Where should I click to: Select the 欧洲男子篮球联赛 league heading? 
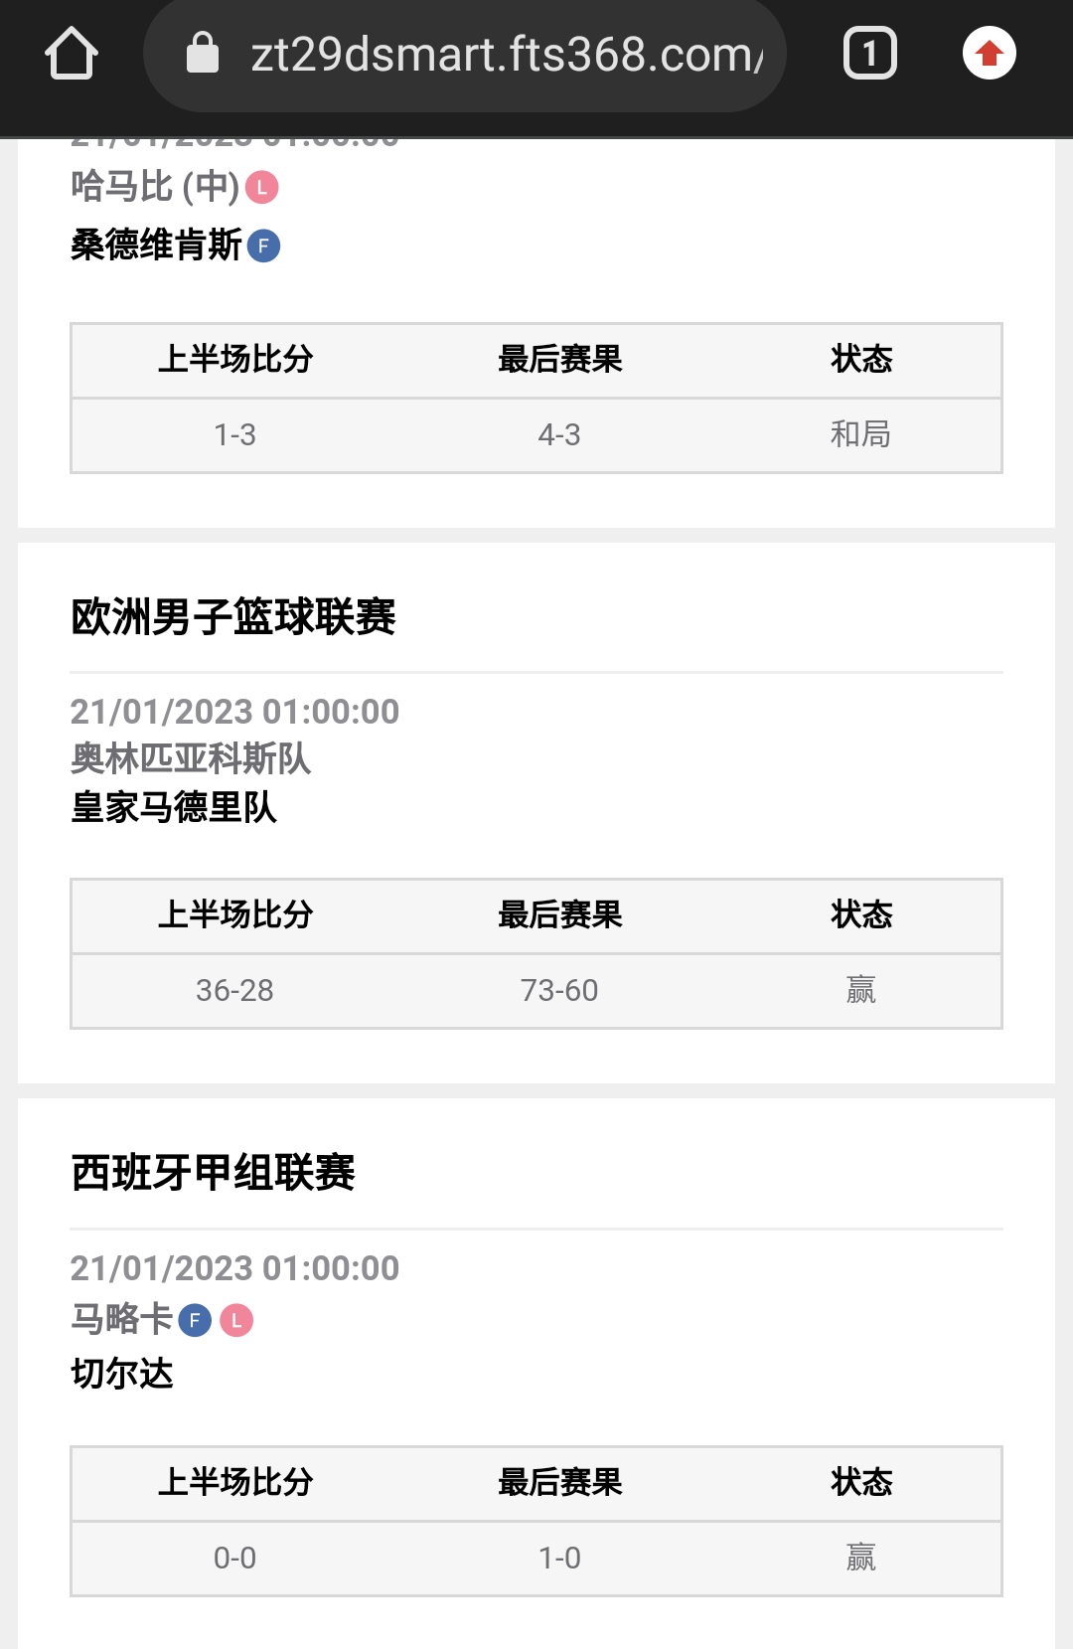(233, 617)
